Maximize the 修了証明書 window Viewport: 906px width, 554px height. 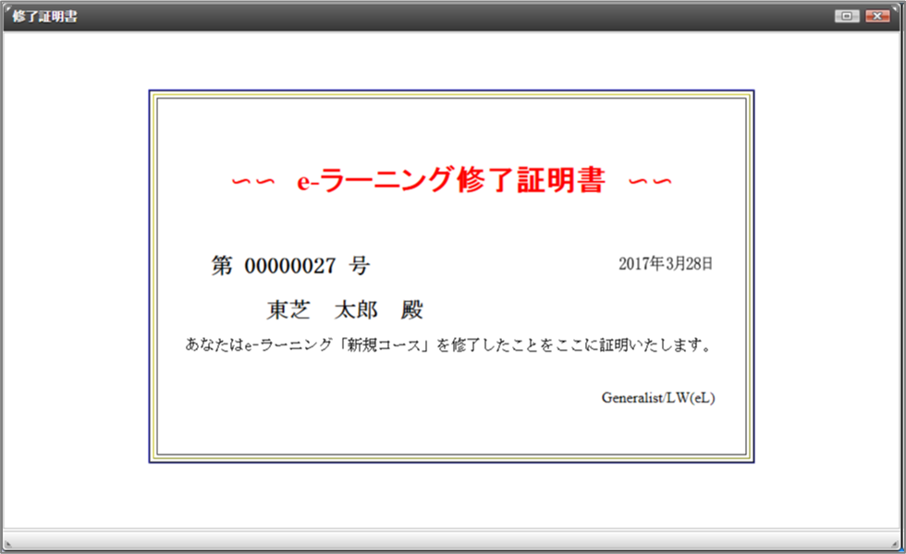point(846,16)
